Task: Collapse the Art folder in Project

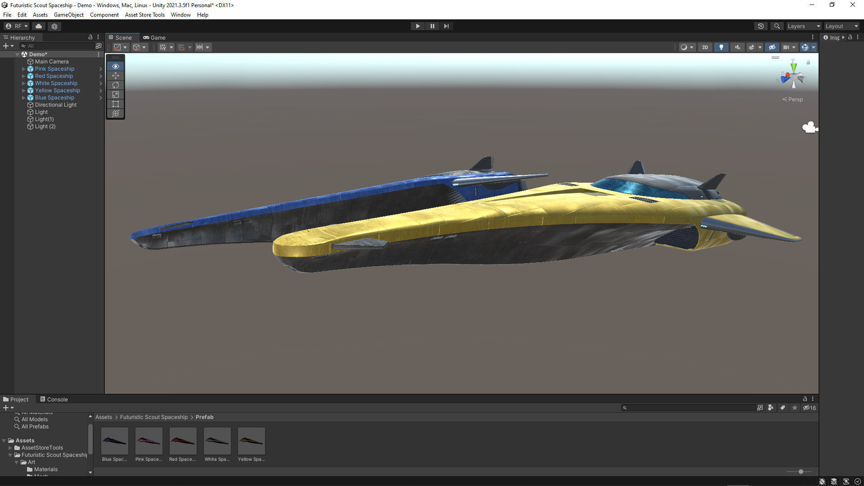Action: 17,462
